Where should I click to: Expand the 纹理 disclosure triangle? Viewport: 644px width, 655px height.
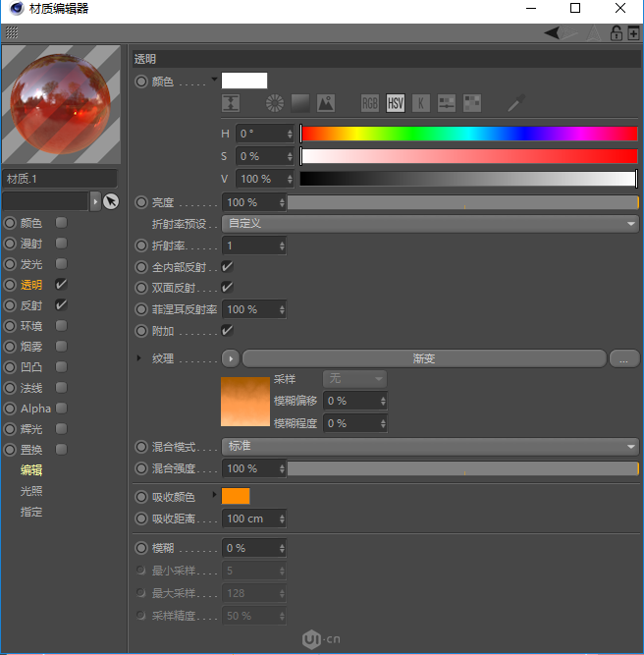coord(139,358)
